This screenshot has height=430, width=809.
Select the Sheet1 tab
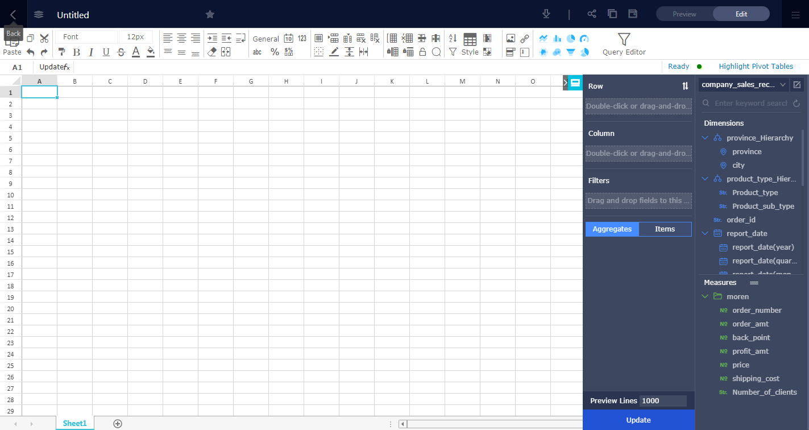[74, 423]
